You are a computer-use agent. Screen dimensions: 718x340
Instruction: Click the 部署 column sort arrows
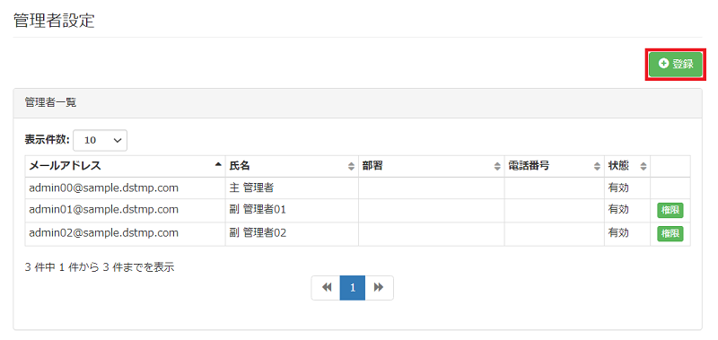[497, 167]
